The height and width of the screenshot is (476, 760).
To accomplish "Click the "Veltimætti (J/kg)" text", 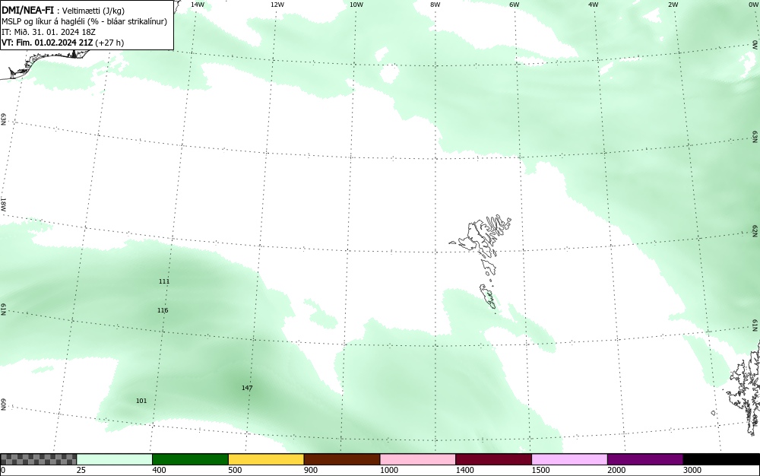I will 93,11.
